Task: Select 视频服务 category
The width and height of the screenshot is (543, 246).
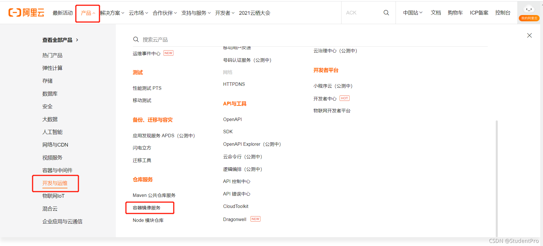Action: point(52,158)
